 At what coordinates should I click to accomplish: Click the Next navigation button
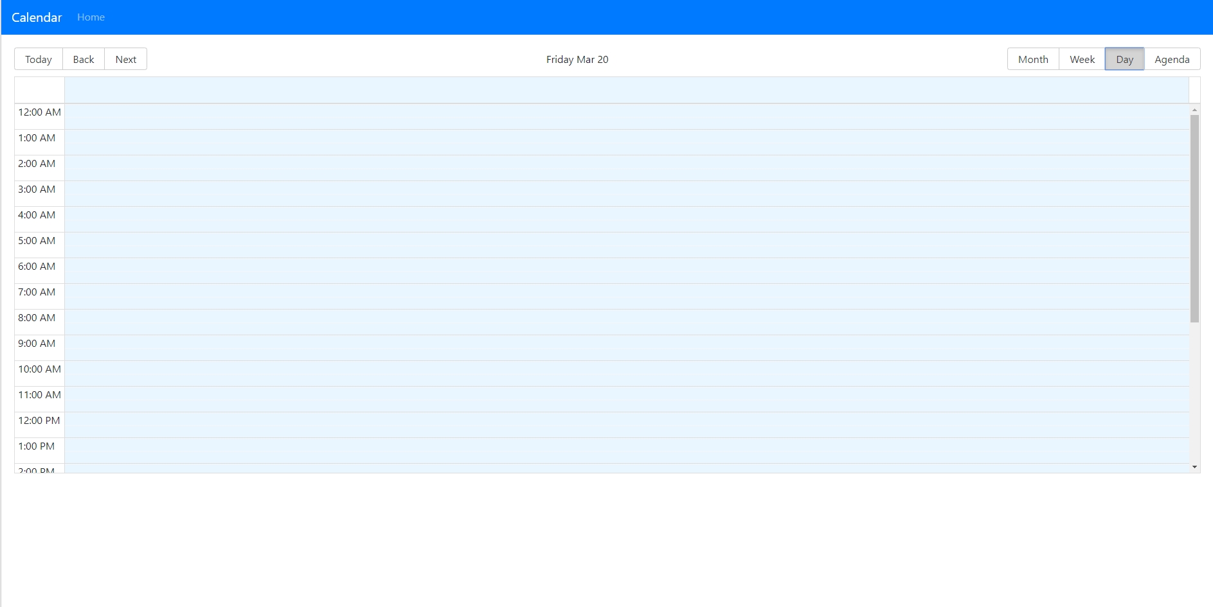coord(125,59)
